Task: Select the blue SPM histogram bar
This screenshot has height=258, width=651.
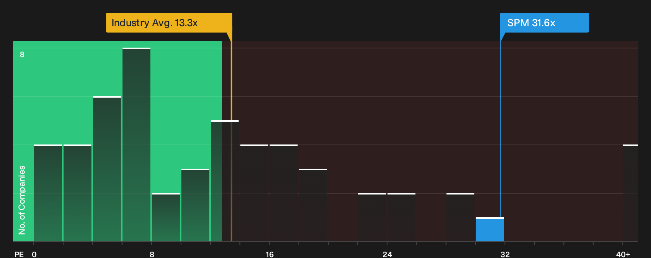Action: pos(490,229)
